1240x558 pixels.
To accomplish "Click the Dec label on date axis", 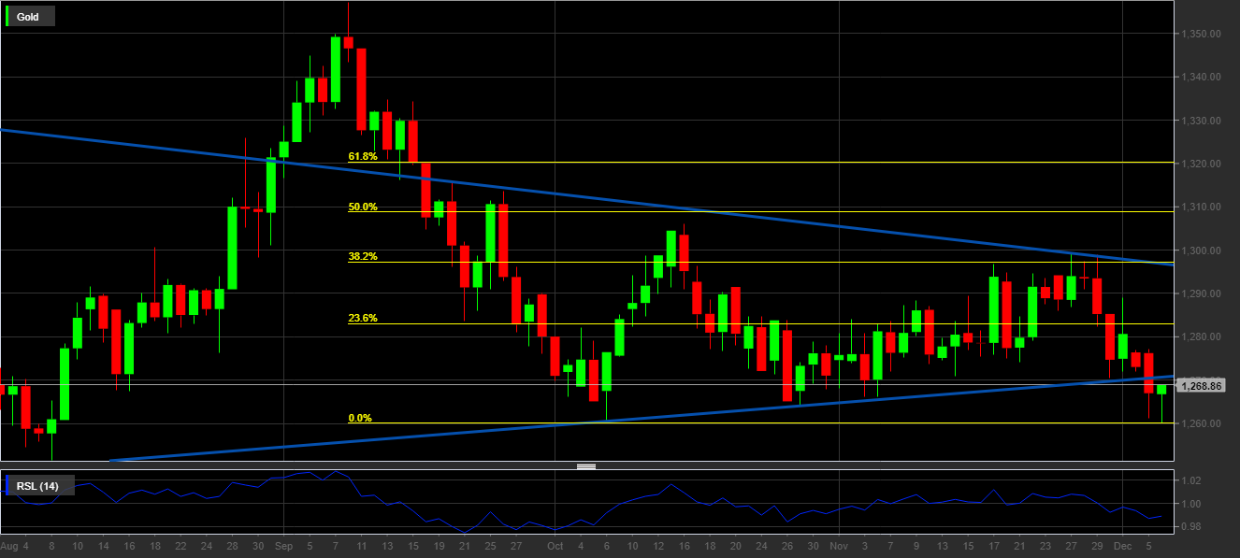I will 1123,545.
